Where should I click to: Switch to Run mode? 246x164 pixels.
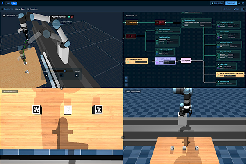(x=14, y=3)
